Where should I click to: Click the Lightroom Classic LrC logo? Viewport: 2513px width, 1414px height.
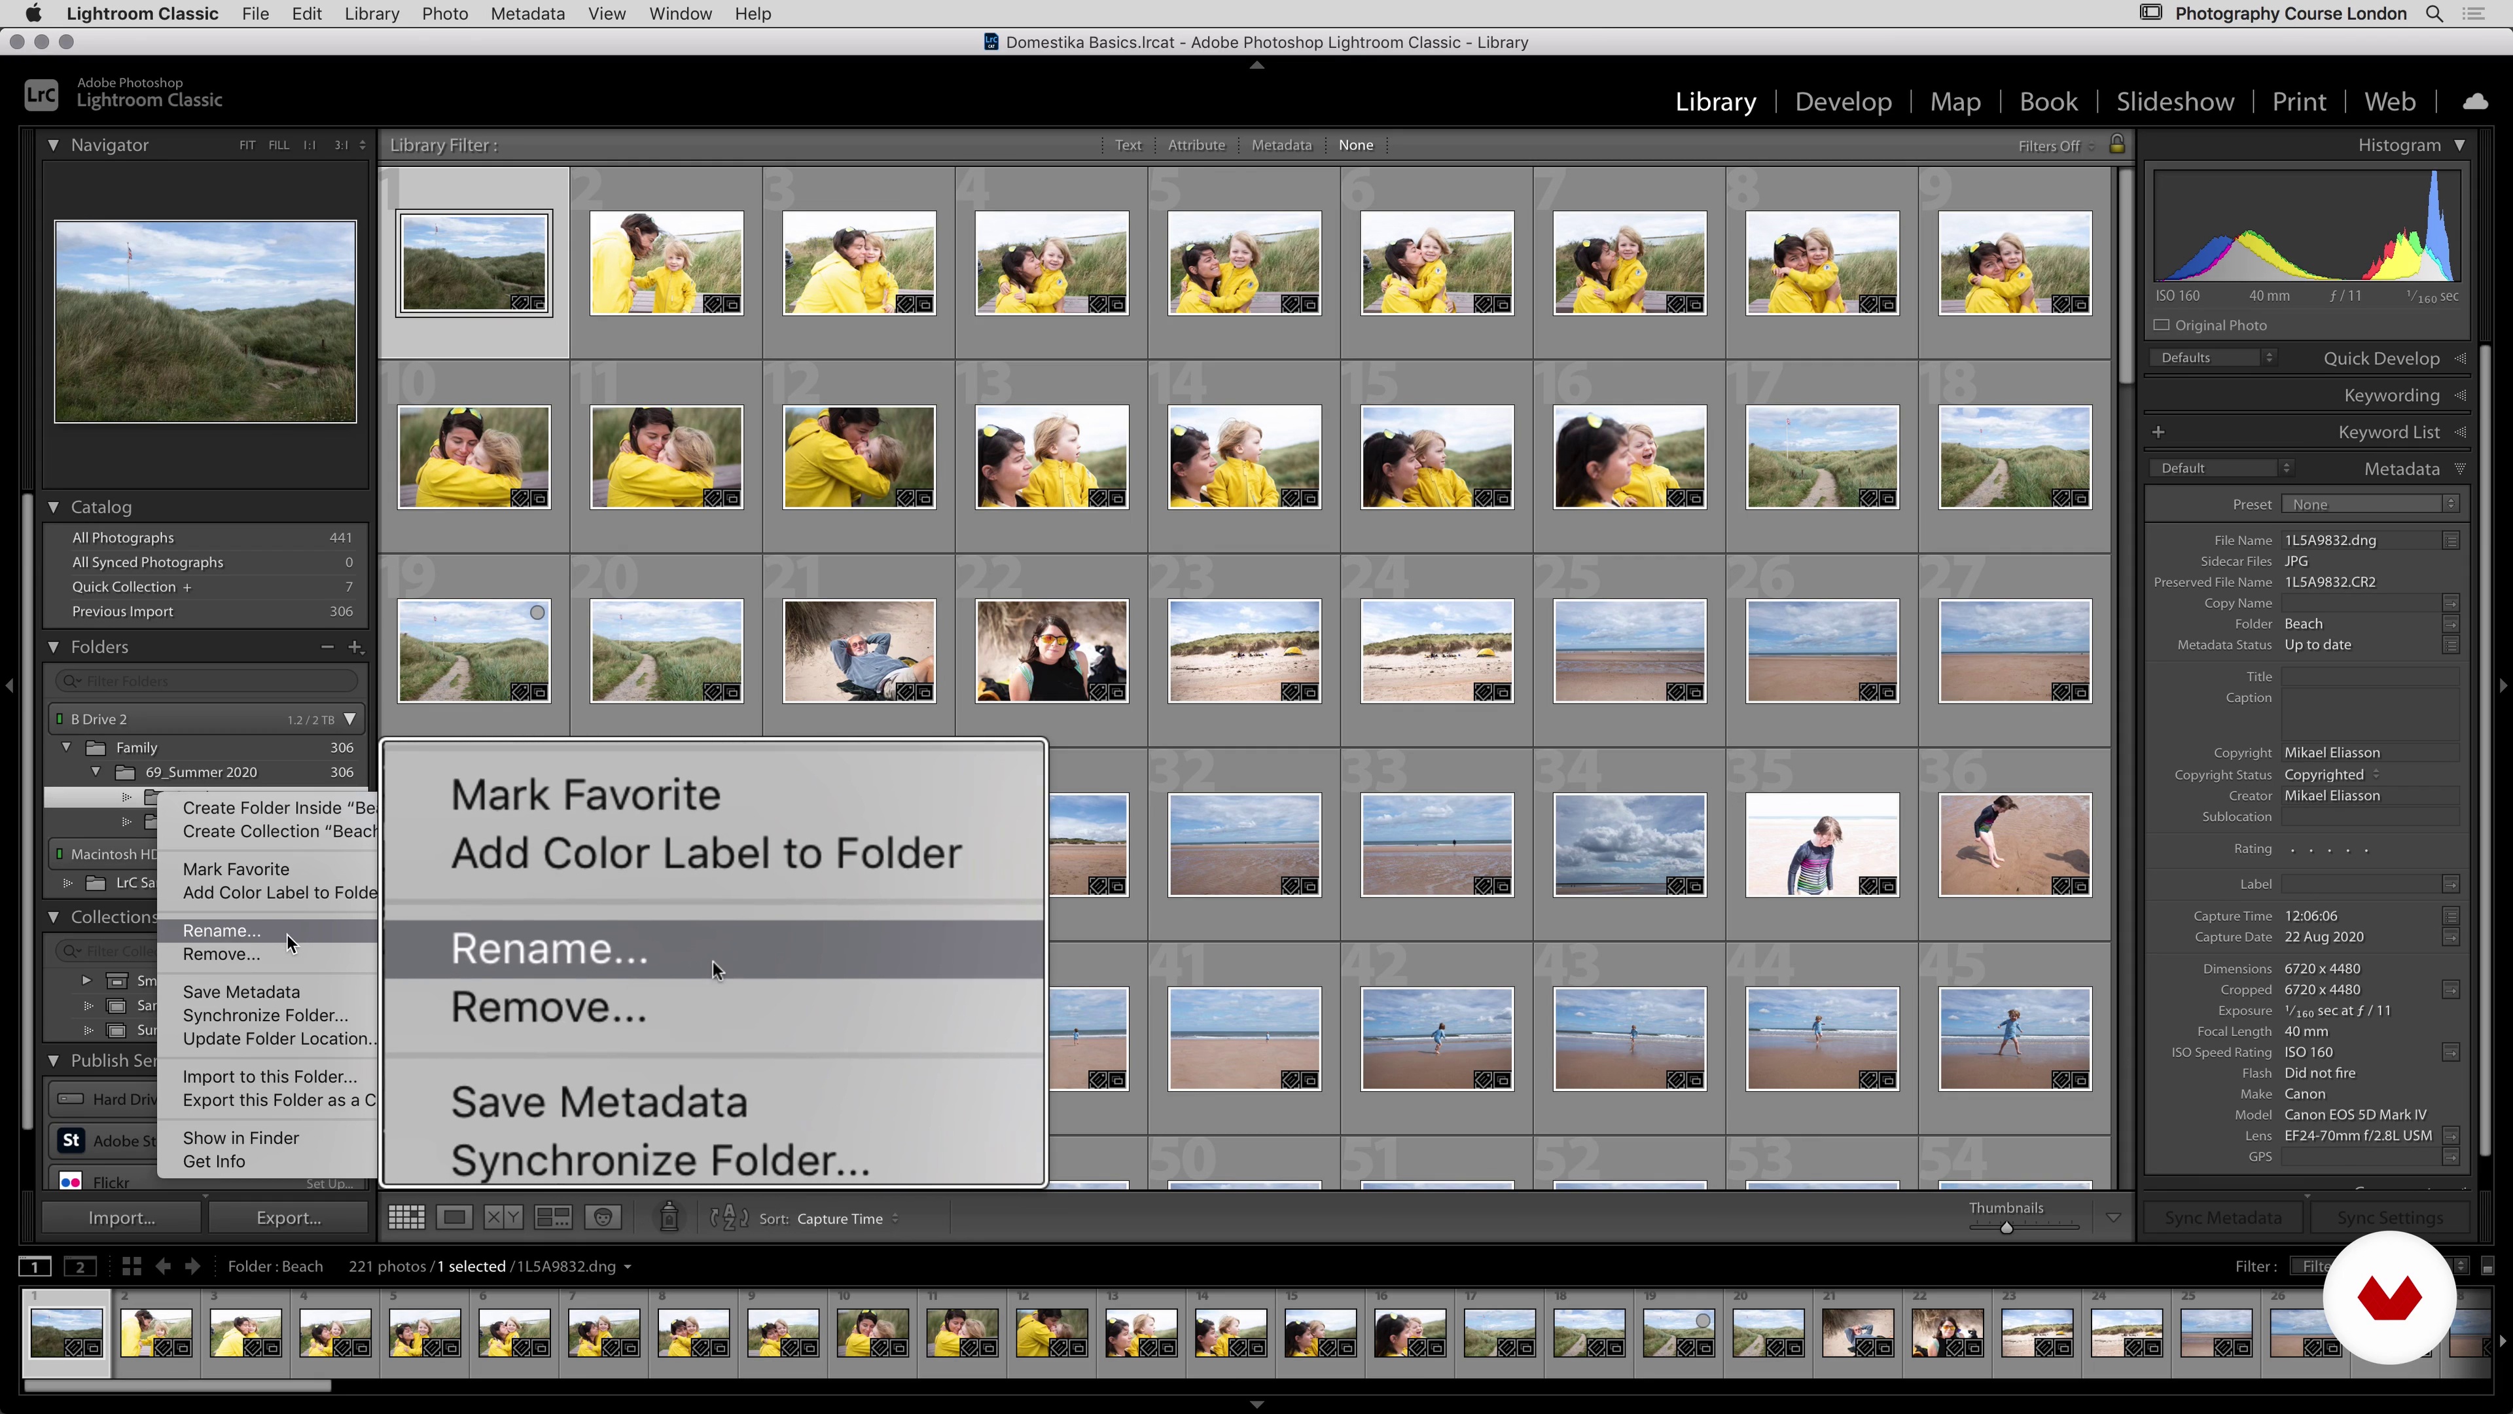pyautogui.click(x=41, y=95)
